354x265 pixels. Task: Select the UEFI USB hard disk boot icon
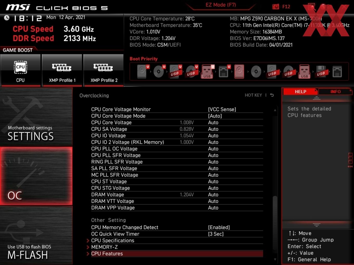tap(175, 71)
